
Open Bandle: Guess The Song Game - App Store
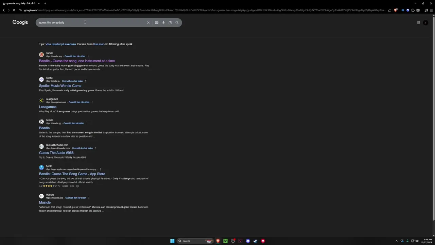(72, 174)
